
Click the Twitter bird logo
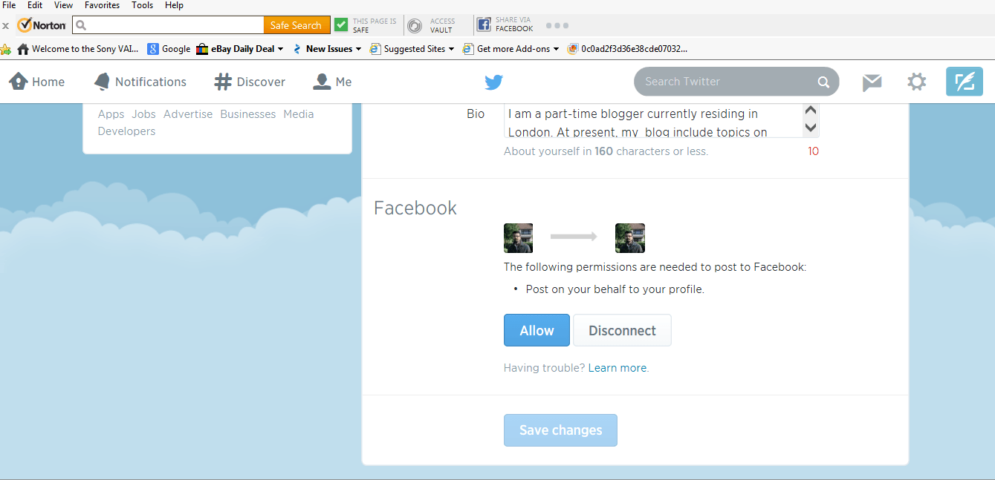pyautogui.click(x=494, y=82)
